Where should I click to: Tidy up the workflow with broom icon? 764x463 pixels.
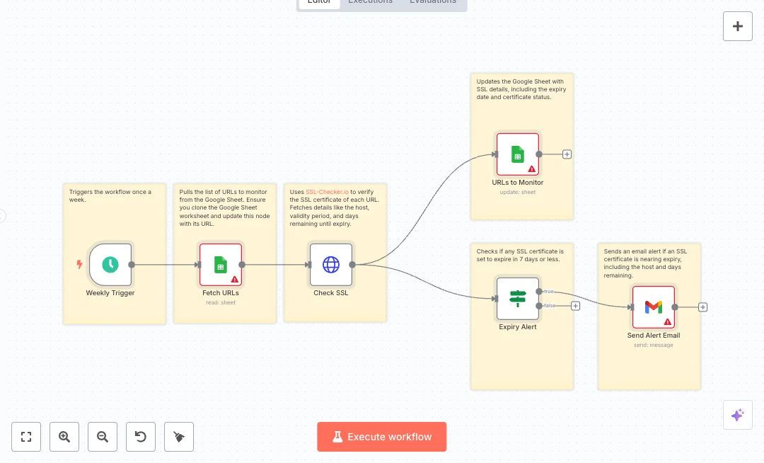click(179, 437)
